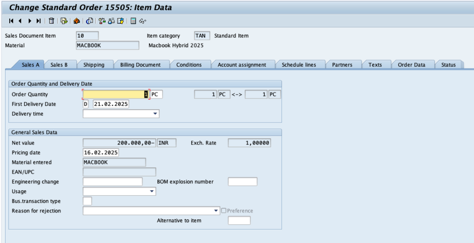Click the clock schedule availability icon
Screen dimensions: 474x243
(x=102, y=21)
